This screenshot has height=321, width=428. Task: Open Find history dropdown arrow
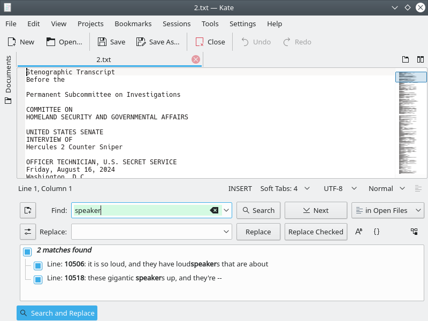pyautogui.click(x=226, y=210)
